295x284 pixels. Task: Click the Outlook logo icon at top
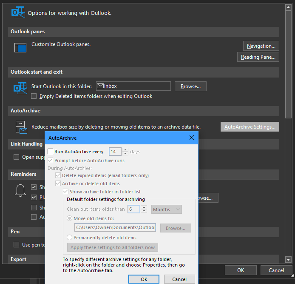click(17, 13)
